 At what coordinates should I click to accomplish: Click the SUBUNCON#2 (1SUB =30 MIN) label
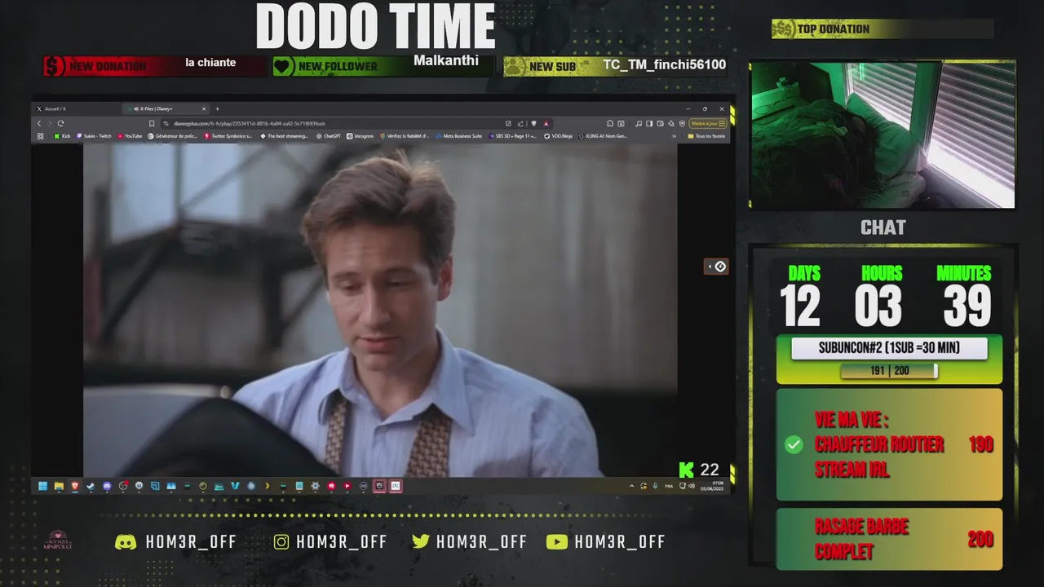889,348
